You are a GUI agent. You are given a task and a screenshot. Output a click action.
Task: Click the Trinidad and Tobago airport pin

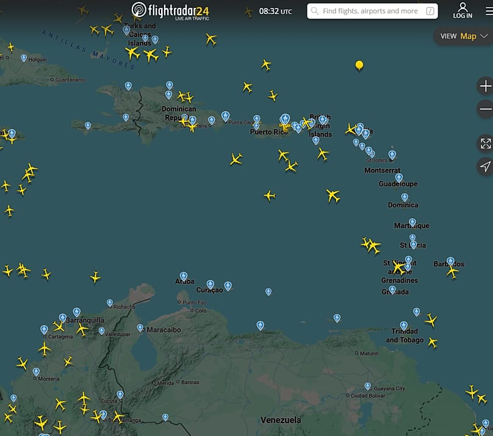click(x=403, y=324)
